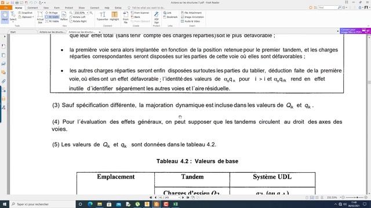The width and height of the screenshot is (371, 208).
Task: Go to the next page
Action: pyautogui.click(x=183, y=198)
